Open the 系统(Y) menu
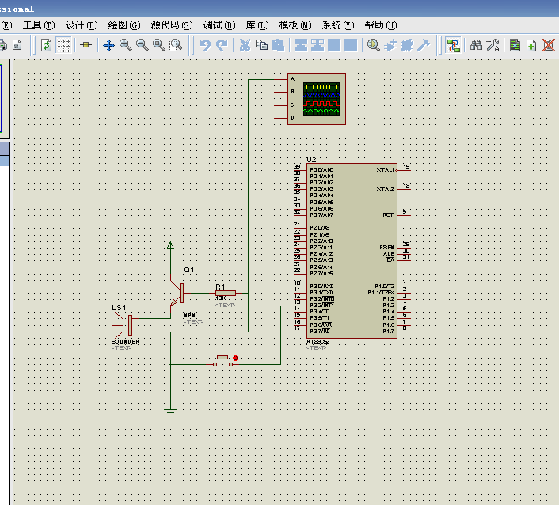This screenshot has width=559, height=505. pos(338,25)
